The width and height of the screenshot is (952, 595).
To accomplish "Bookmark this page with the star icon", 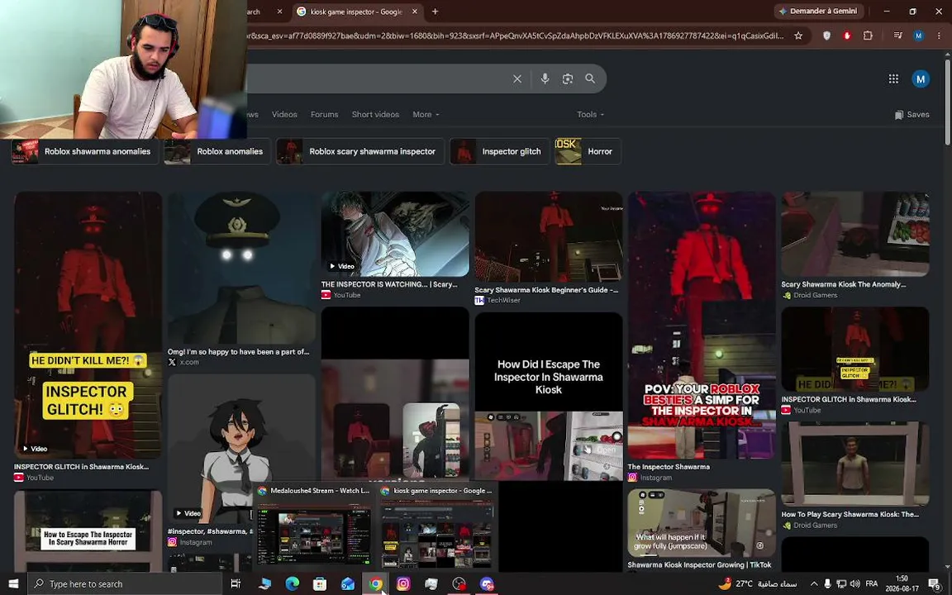I will tap(798, 36).
